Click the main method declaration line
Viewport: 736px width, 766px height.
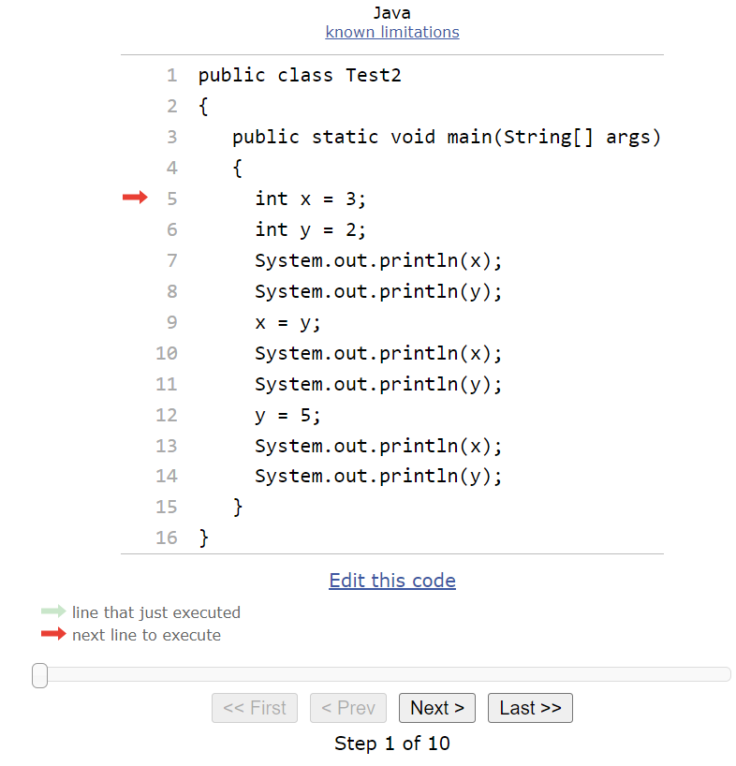(x=447, y=137)
